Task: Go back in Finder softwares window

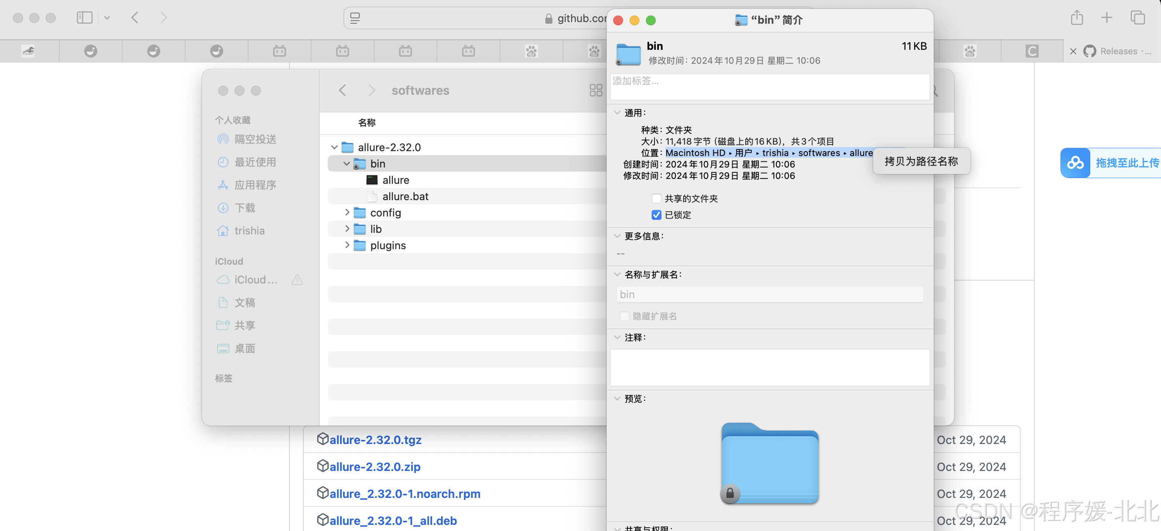Action: point(343,91)
